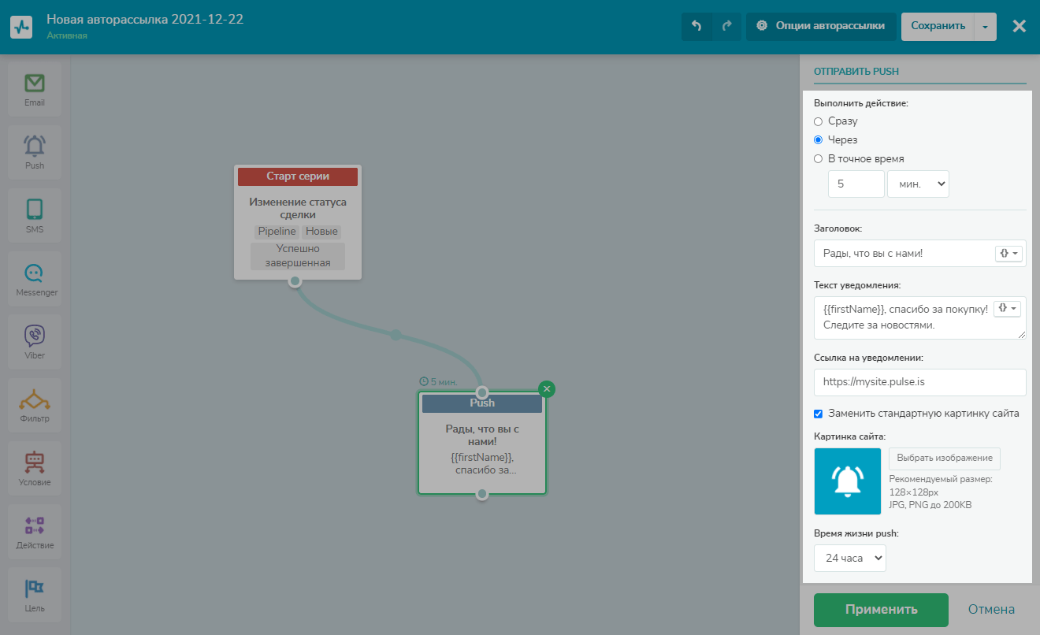Open Опции авторассылки settings
1040x635 pixels.
point(820,26)
